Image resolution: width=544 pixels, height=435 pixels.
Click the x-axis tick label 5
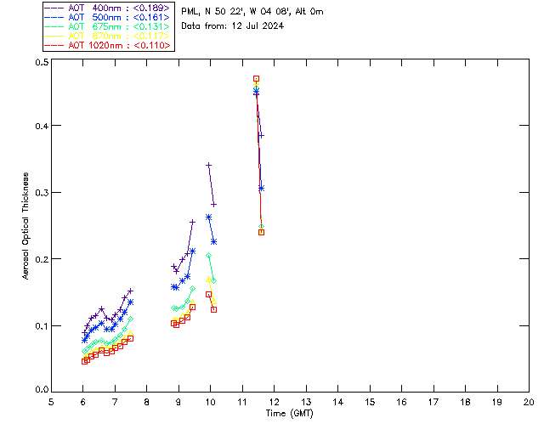point(51,403)
